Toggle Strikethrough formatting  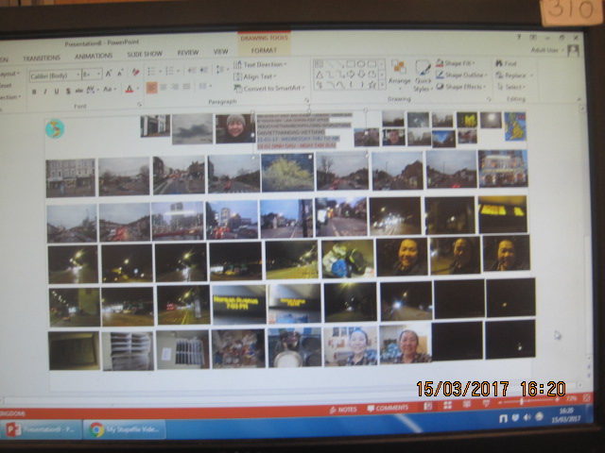[78, 91]
